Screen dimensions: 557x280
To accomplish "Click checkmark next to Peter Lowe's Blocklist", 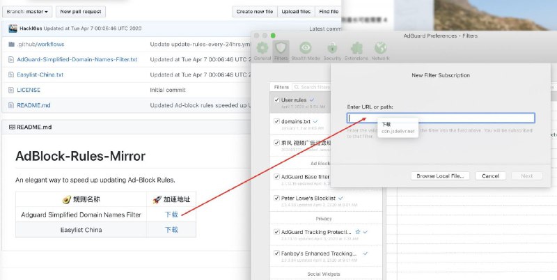I will tap(340, 198).
